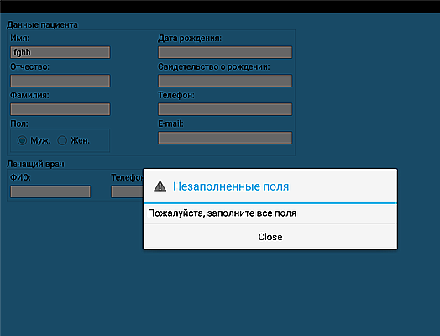Image resolution: width=440 pixels, height=336 pixels.
Task: Click the warning triangle icon in dialog
Action: (160, 186)
